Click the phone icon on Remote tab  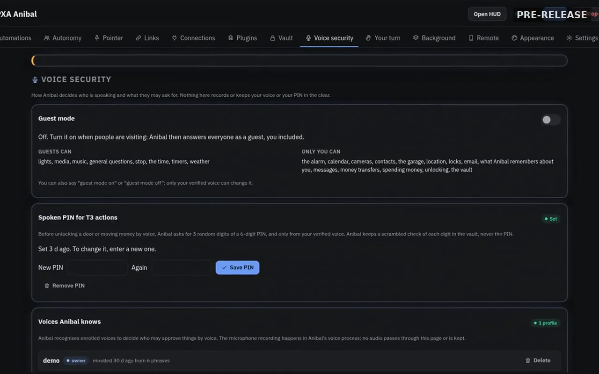click(x=471, y=38)
